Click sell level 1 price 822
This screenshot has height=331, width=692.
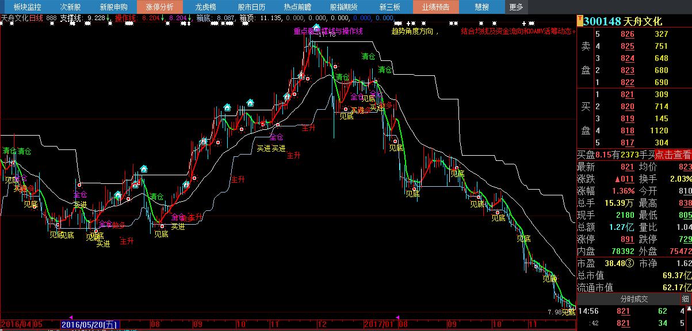click(627, 82)
